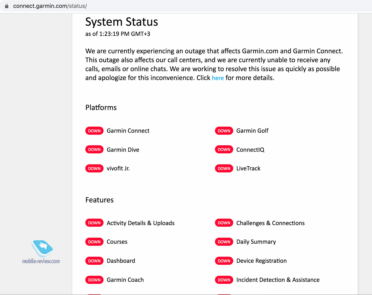Click the DOWN badge beside Dashboard
This screenshot has height=295, width=372.
tap(94, 261)
